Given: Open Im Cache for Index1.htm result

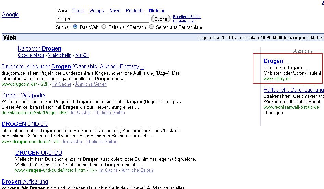Looking at the screenshot, I should click(108, 170).
